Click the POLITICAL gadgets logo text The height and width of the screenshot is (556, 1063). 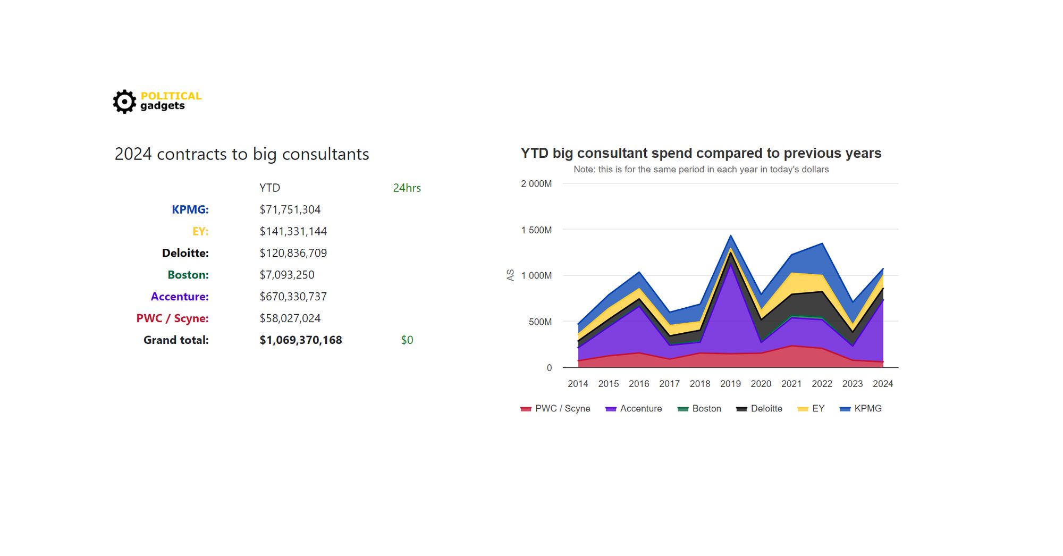click(171, 100)
